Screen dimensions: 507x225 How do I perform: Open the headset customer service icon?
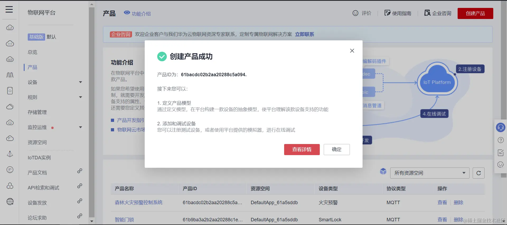pos(500,127)
